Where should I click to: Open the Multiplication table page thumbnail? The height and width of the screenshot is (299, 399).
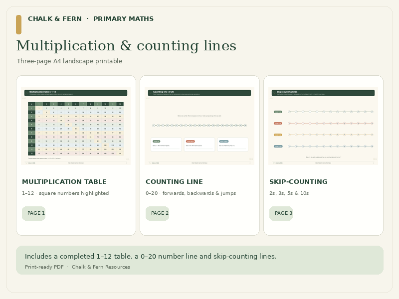coord(76,126)
